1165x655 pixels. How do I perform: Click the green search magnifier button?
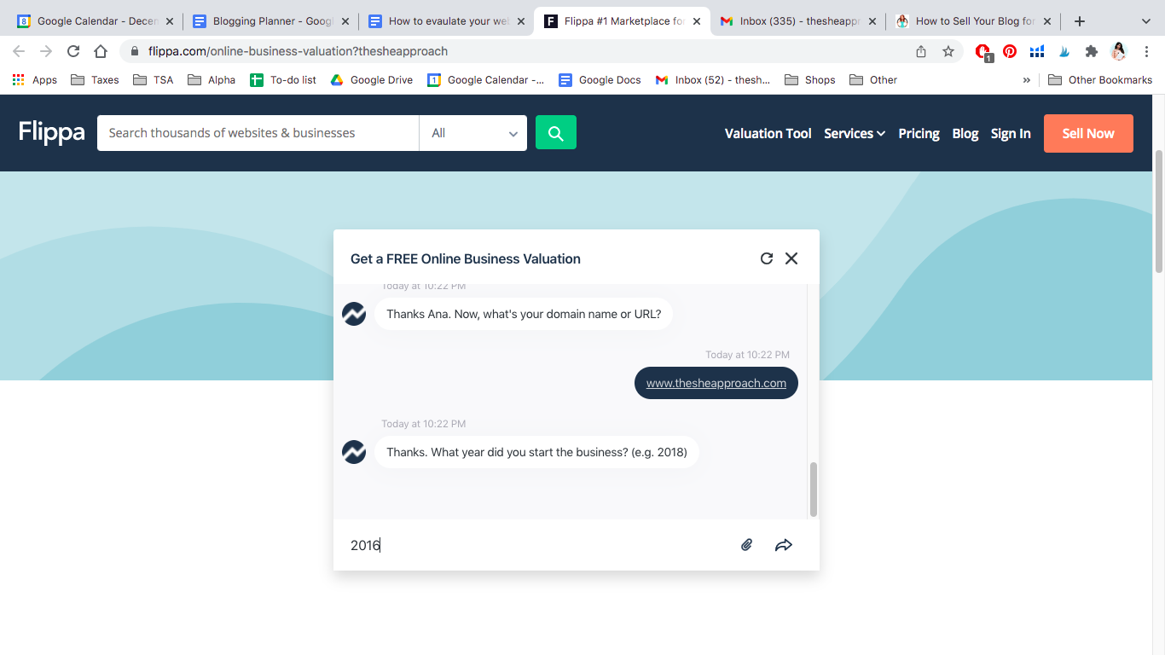click(x=556, y=133)
